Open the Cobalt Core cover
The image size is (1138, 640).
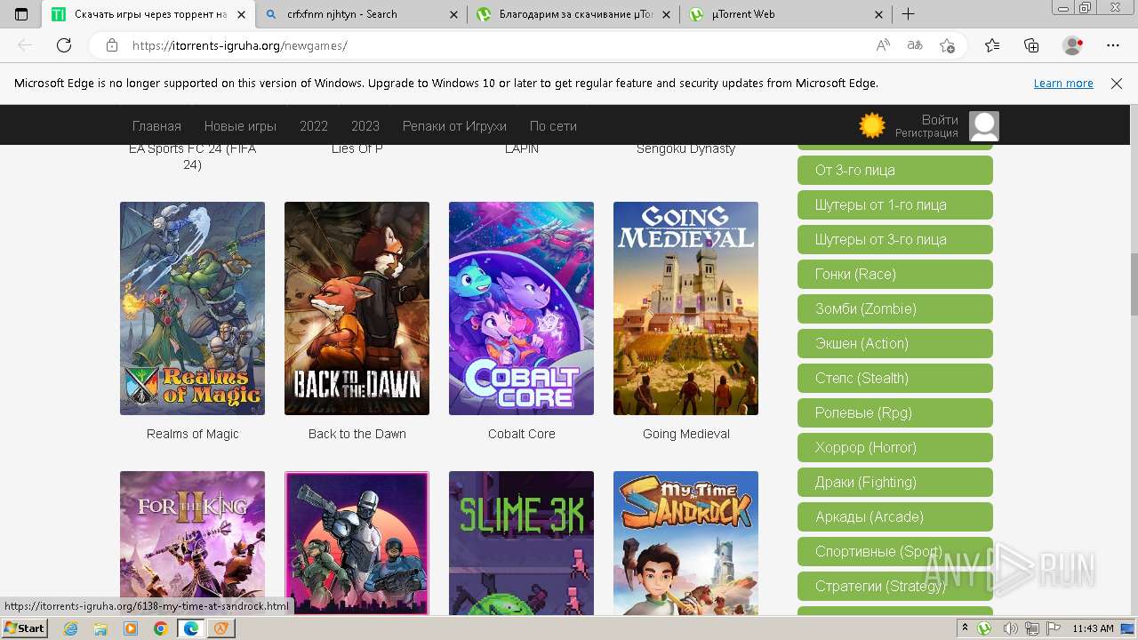pos(521,308)
